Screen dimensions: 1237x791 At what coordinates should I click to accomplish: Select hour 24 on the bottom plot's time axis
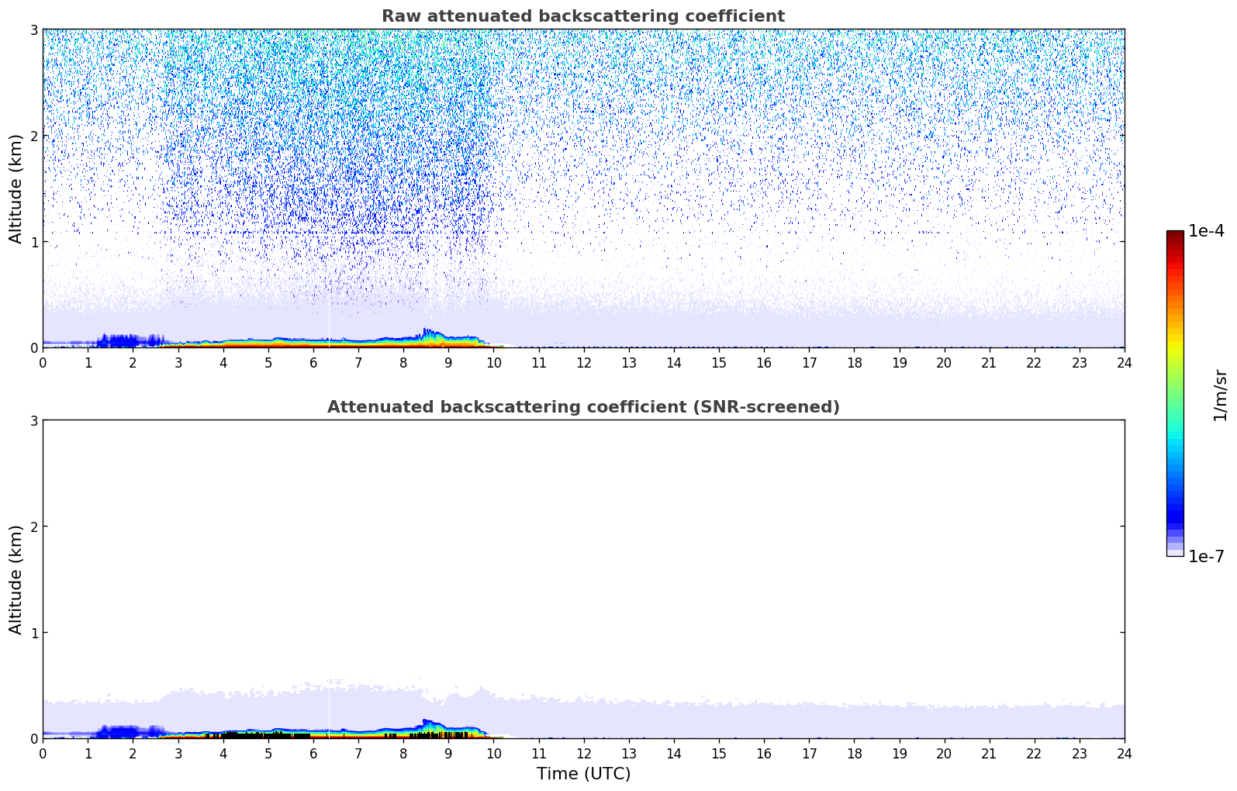tap(1124, 754)
